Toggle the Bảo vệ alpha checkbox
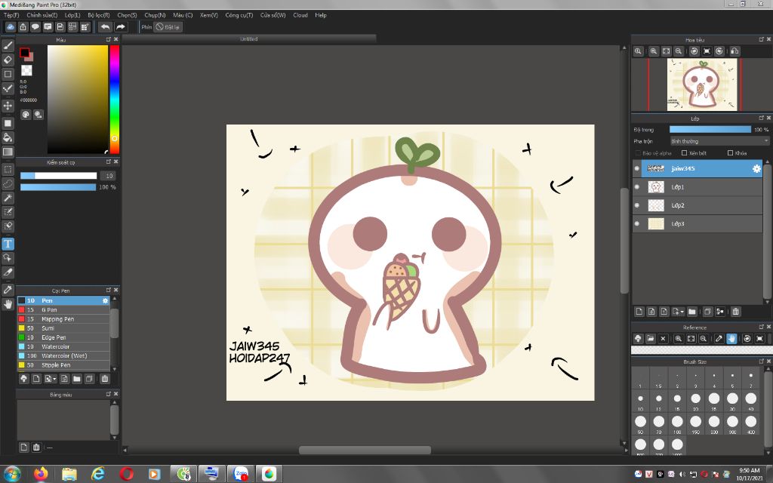 [x=638, y=153]
